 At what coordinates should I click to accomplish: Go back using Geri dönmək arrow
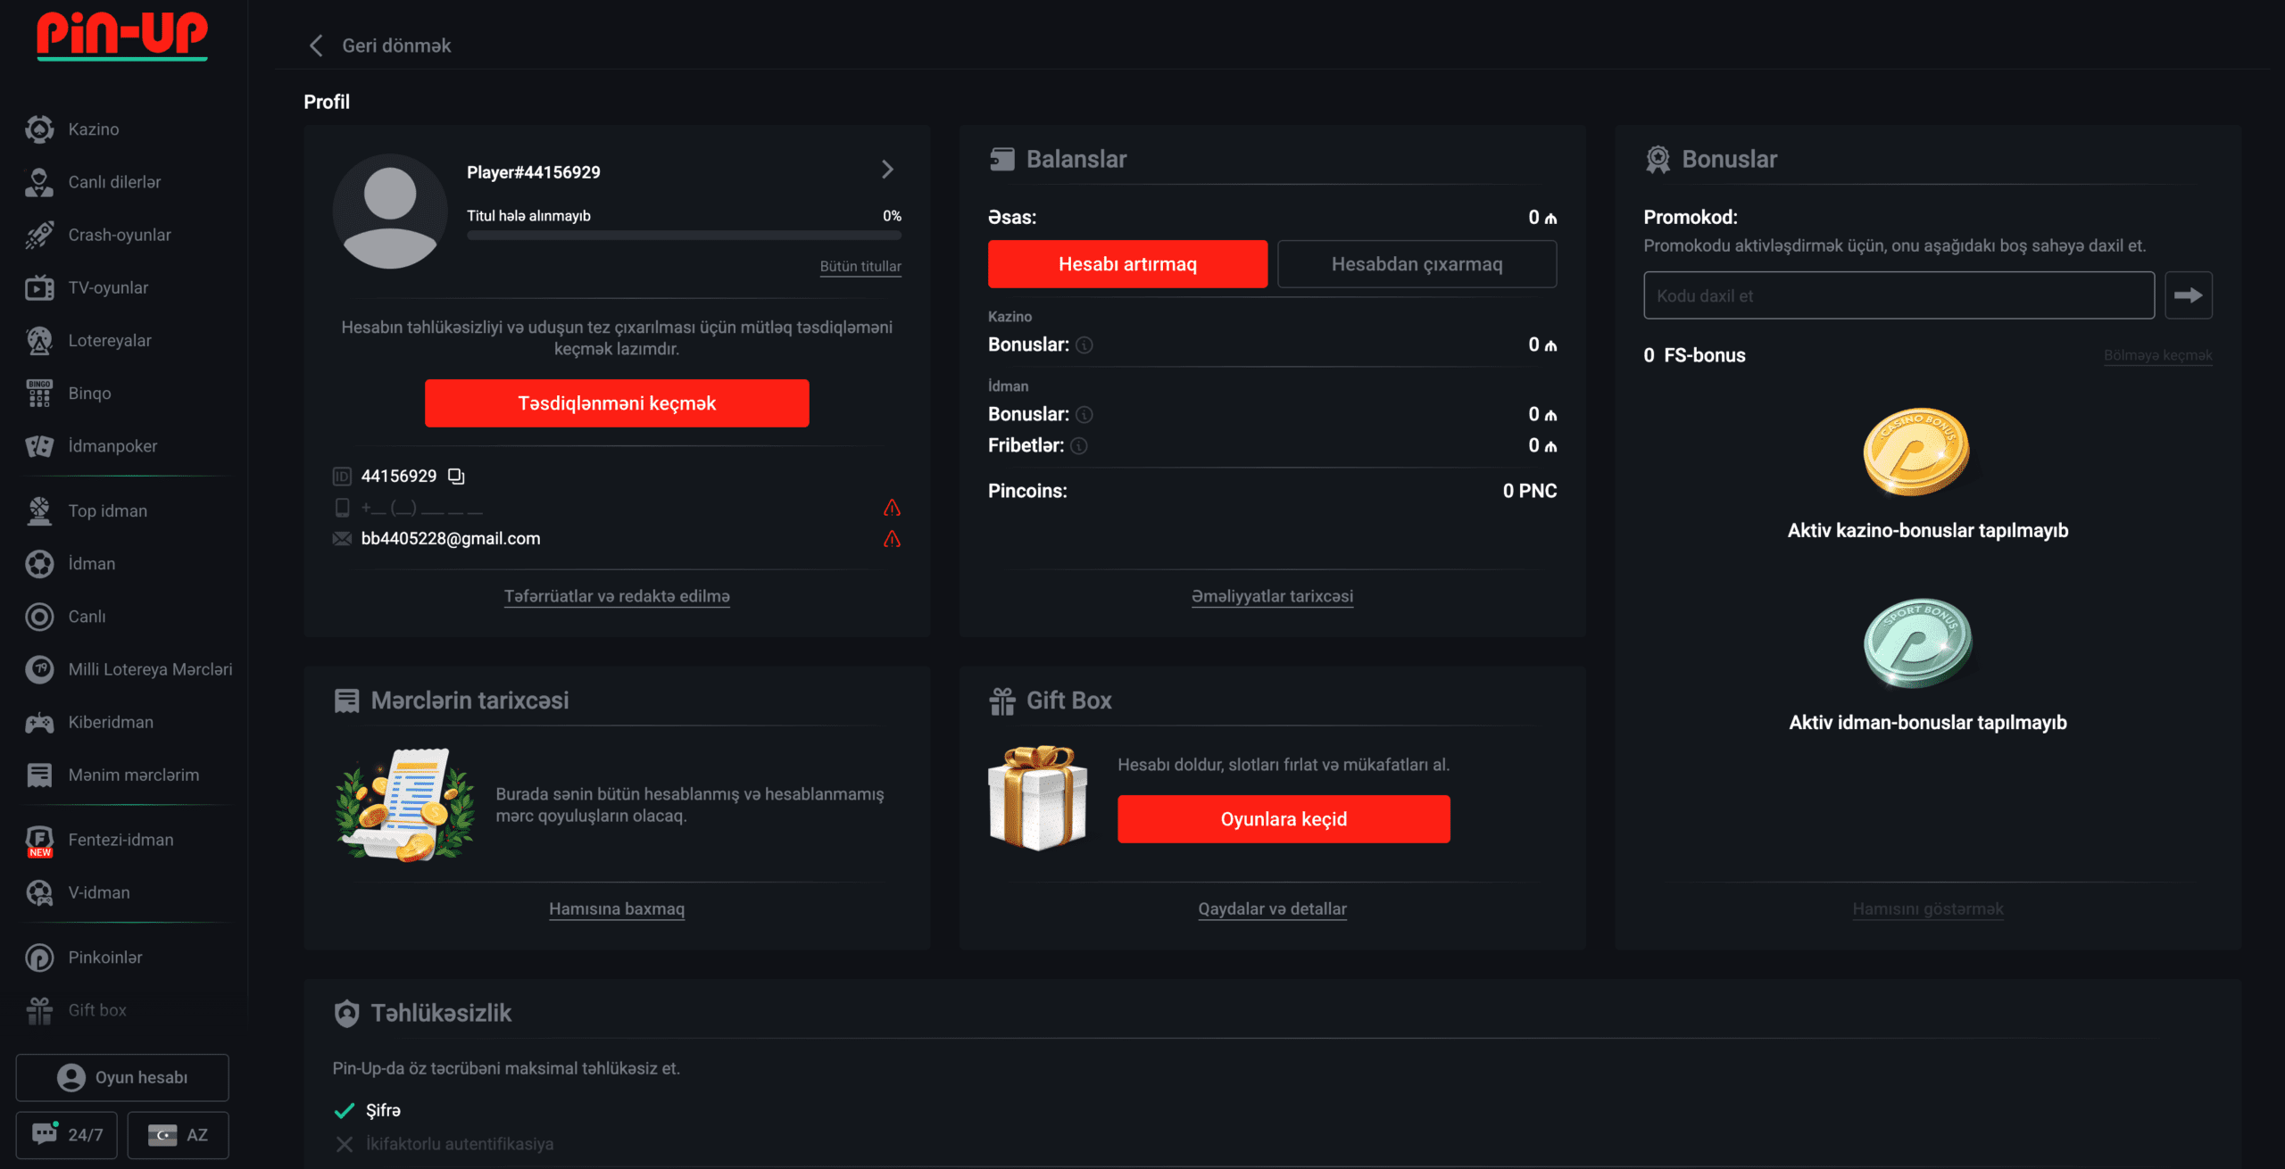tap(316, 46)
